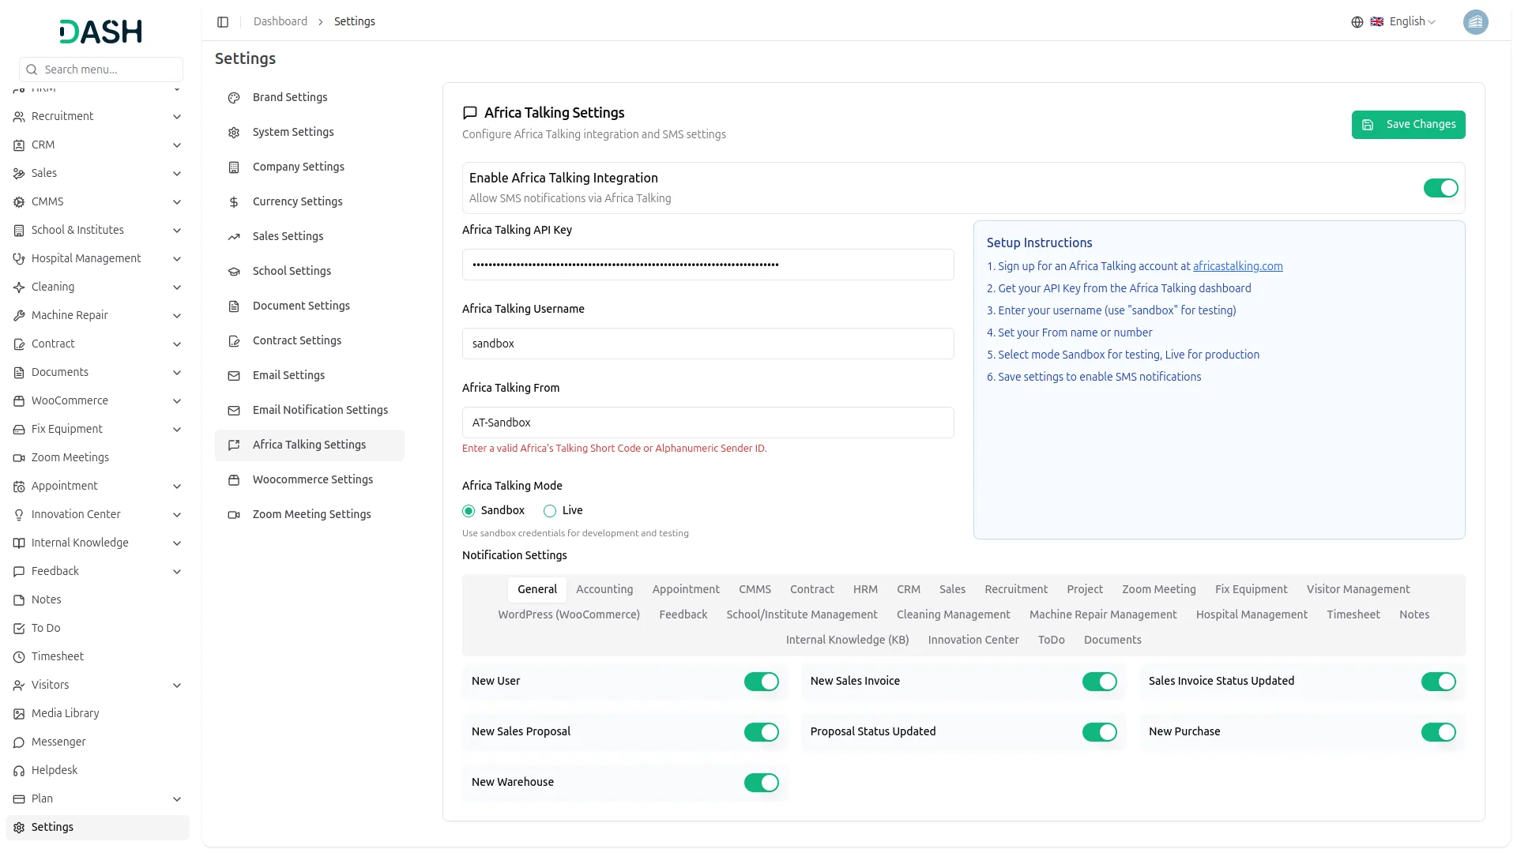This screenshot has width=1517, height=853.
Task: Click the Africa Talking API Key field
Action: [708, 265]
